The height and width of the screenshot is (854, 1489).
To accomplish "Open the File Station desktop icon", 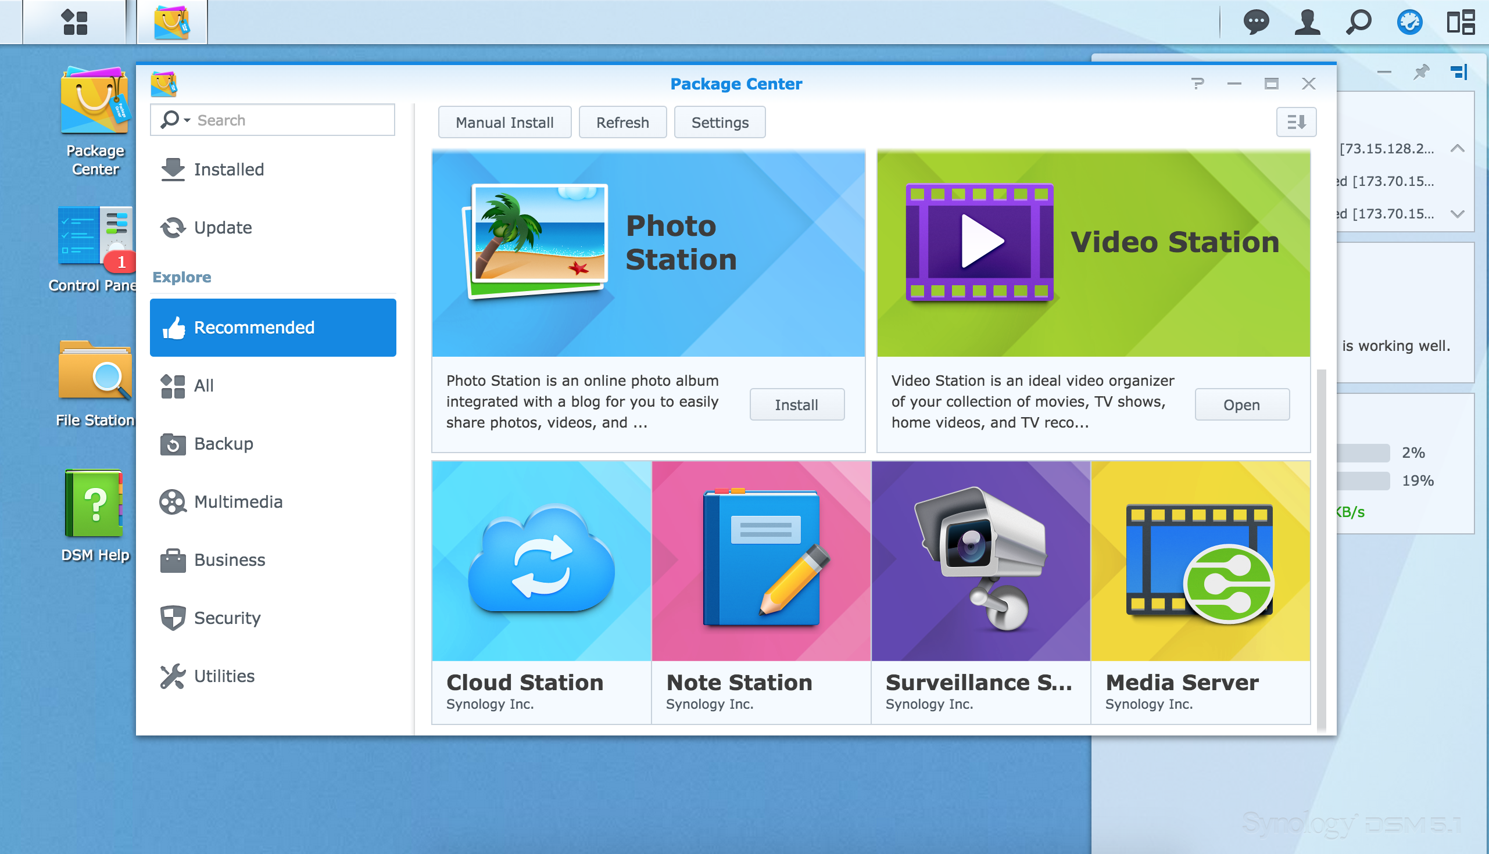I will 95,383.
